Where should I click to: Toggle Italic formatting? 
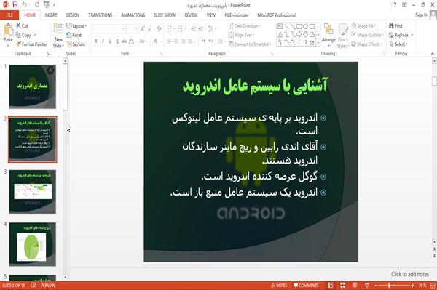(103, 41)
